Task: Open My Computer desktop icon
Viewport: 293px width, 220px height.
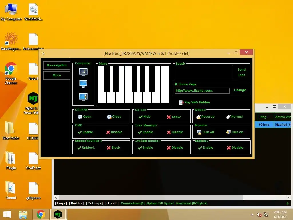Action: [11, 12]
